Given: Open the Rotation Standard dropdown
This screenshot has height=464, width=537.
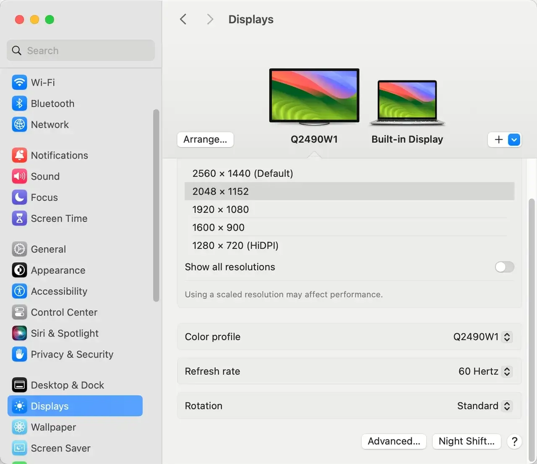Looking at the screenshot, I should [485, 406].
